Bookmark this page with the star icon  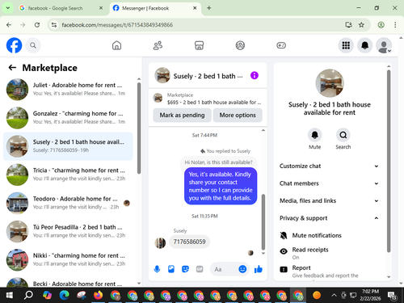tap(361, 25)
